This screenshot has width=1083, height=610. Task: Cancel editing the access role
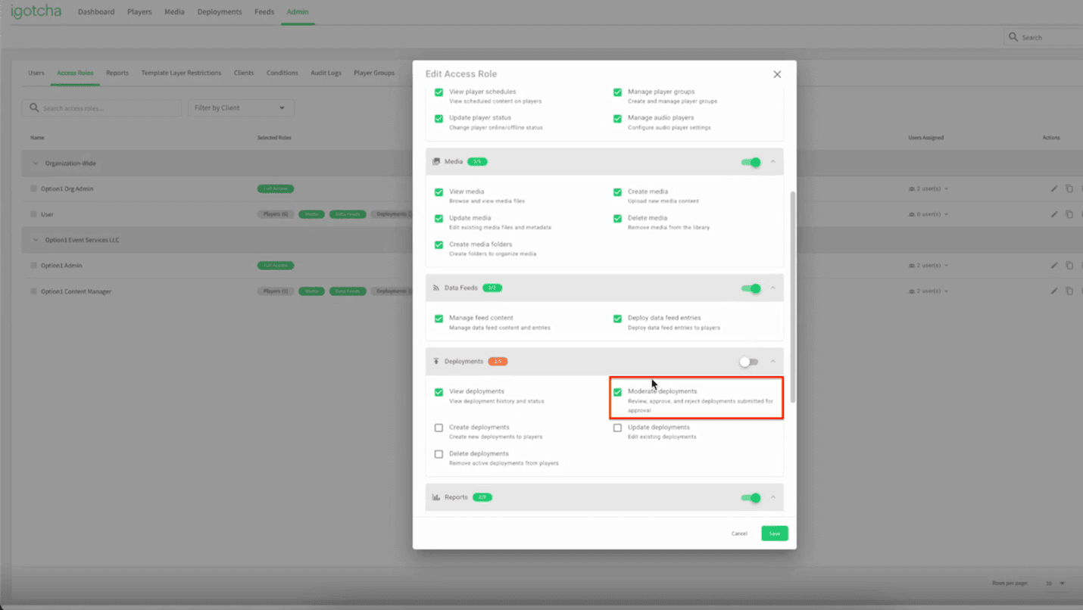tap(739, 534)
